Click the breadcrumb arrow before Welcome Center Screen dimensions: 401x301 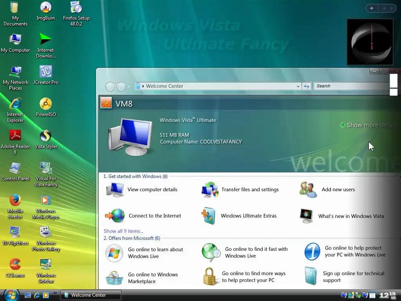click(x=143, y=86)
